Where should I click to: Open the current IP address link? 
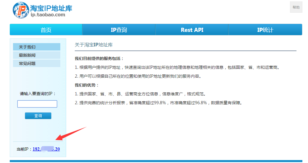[46, 149]
